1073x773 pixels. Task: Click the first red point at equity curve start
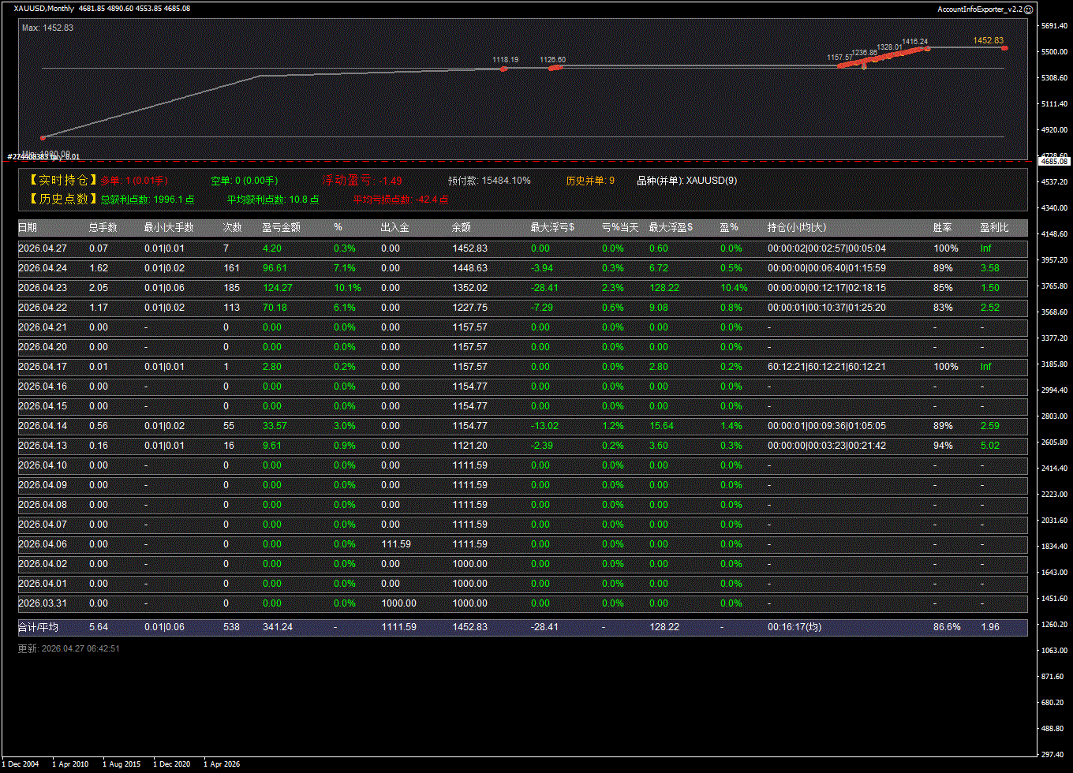(x=43, y=137)
